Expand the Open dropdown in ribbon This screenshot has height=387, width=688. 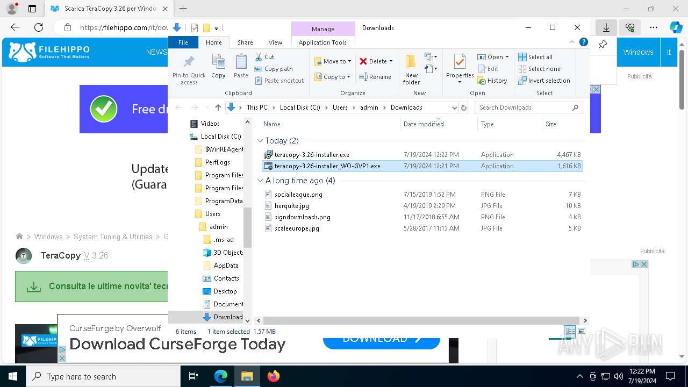(507, 57)
